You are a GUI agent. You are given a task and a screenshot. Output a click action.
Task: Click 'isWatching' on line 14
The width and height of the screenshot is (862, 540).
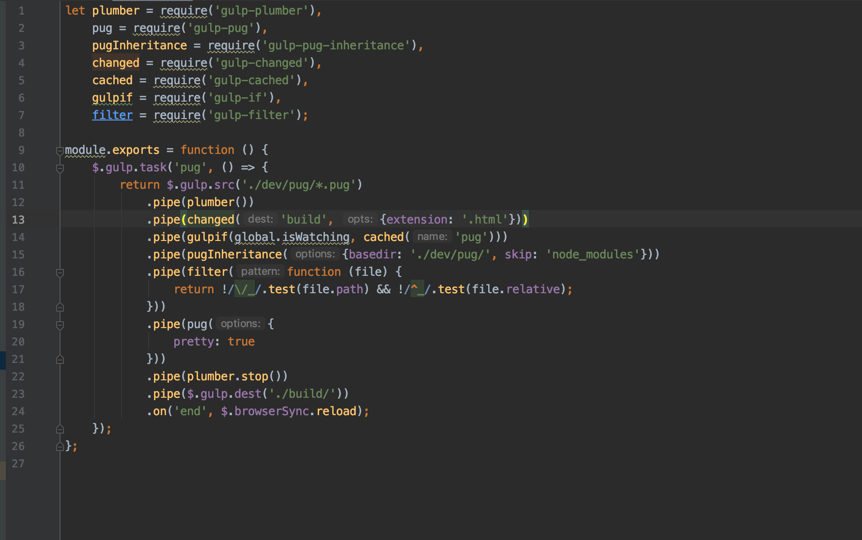[316, 237]
